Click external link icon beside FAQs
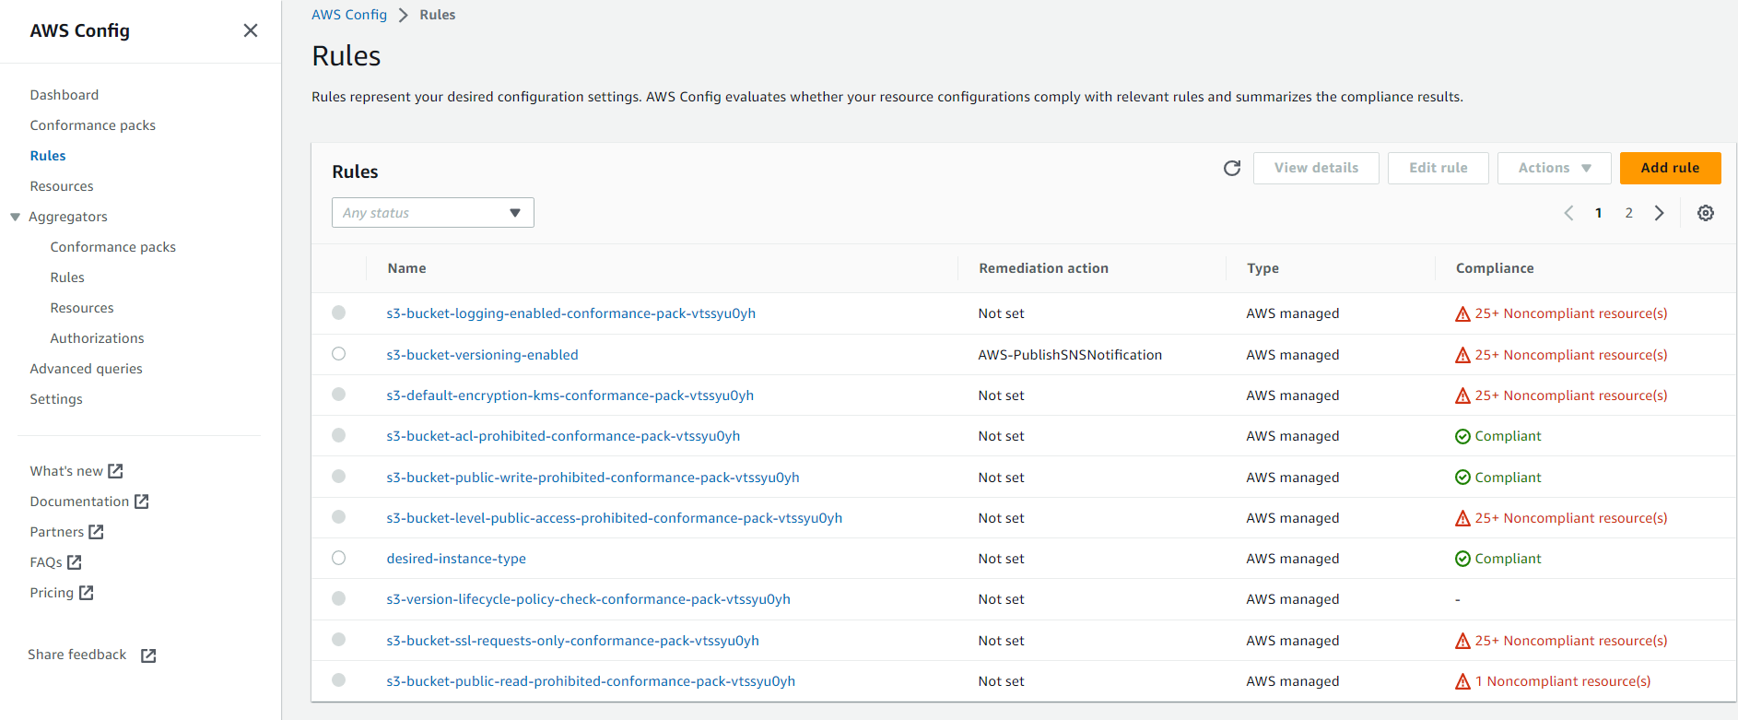The height and width of the screenshot is (720, 1738). click(x=75, y=562)
